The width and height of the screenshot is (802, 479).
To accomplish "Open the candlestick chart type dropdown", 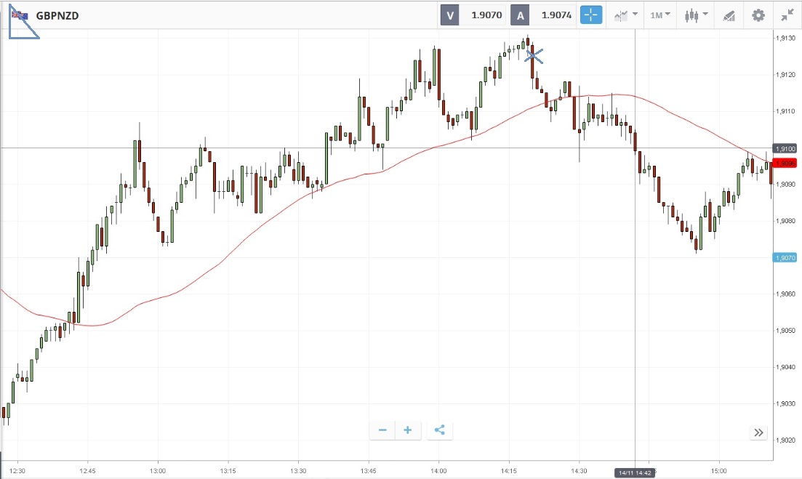I will click(x=696, y=15).
